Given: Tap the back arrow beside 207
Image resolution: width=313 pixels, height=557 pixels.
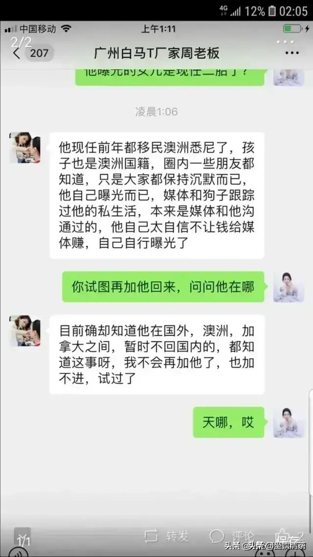Looking at the screenshot, I should tap(16, 53).
